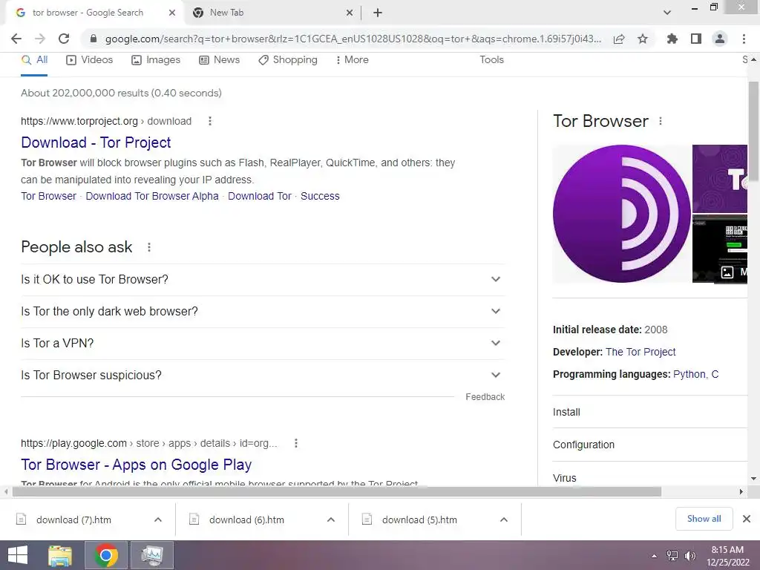
Task: Switch to the New Tab tab
Action: (272, 13)
